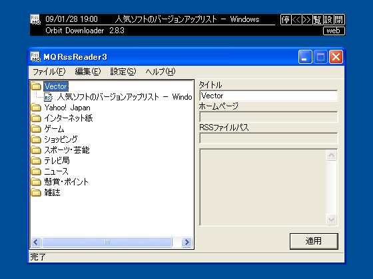Screen dimensions: 373x279
Task: Open the ファイル(F) menu
Action: click(49, 72)
